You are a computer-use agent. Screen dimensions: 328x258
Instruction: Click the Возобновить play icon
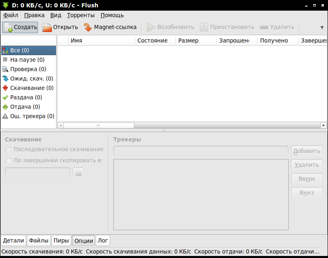(x=151, y=27)
